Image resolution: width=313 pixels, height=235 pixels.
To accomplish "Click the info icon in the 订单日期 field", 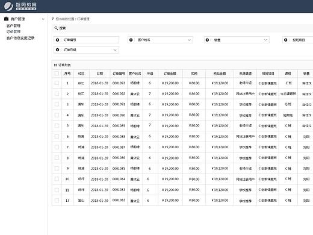I will click(x=57, y=50).
